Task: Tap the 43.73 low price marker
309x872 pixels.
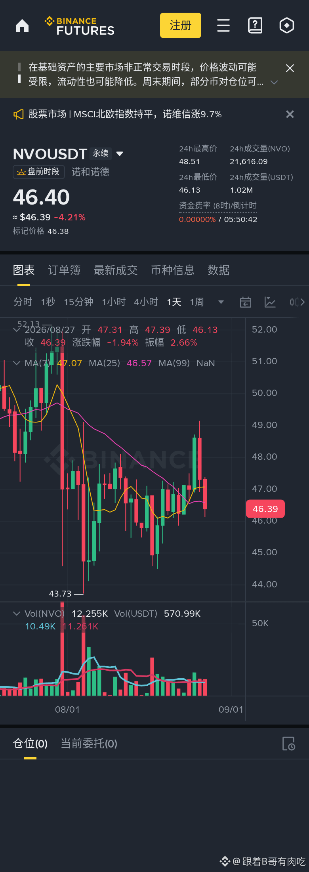Action: [x=60, y=594]
